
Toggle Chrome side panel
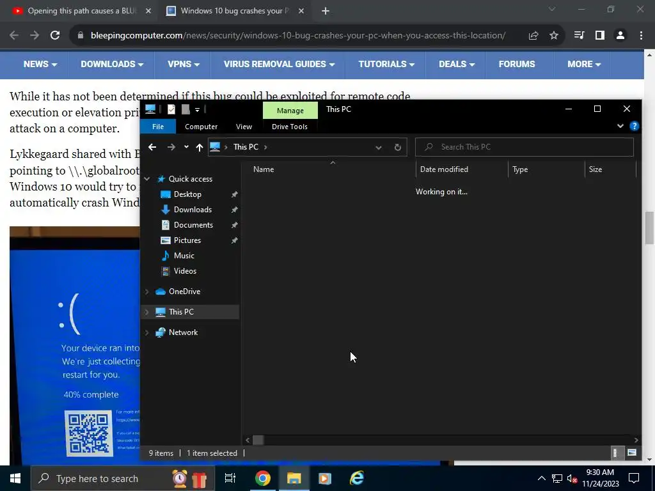click(600, 36)
